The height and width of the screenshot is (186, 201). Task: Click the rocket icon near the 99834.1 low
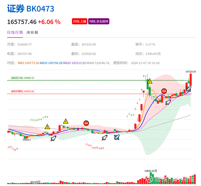coord(53,138)
